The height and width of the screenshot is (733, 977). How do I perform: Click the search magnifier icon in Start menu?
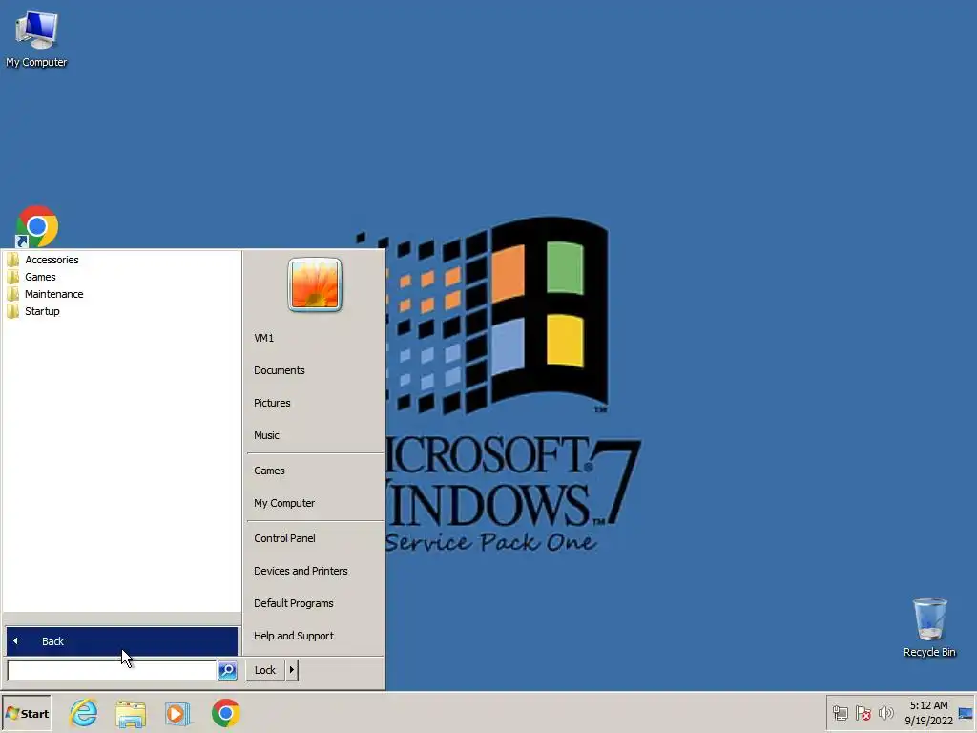point(227,670)
